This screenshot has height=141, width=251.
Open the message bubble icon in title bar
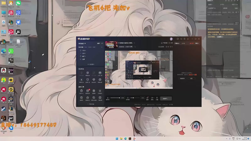178,39
